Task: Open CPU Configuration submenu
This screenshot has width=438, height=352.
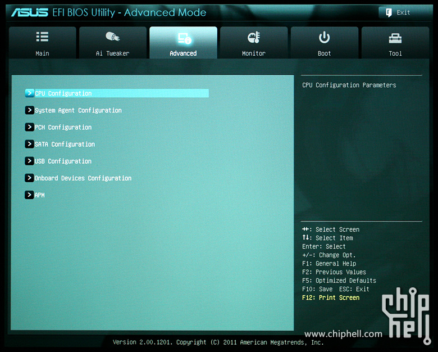Action: [117, 93]
